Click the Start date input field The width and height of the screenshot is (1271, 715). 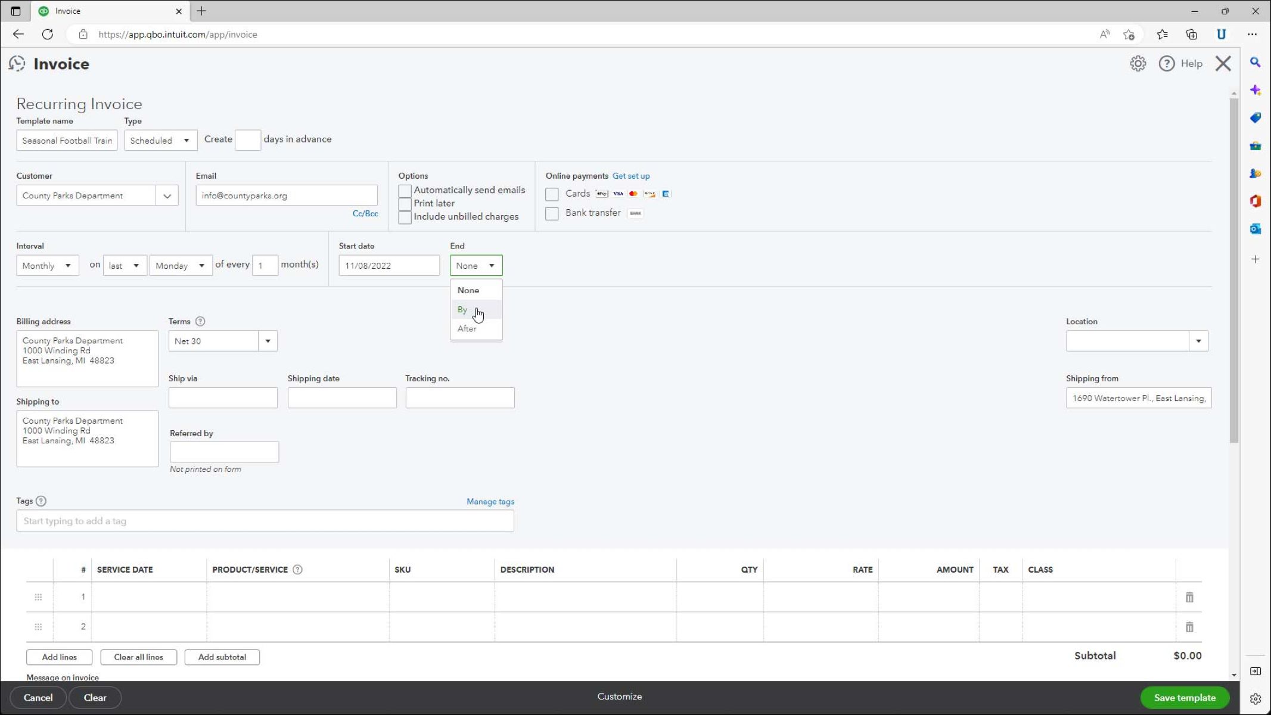point(389,265)
